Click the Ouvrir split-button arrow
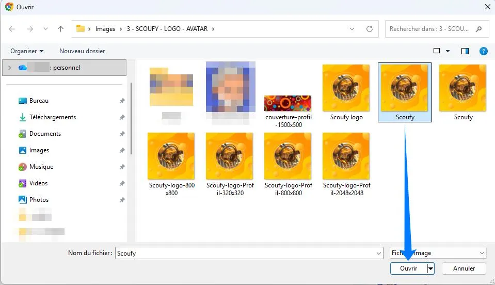Viewport: 495px width, 285px height. coord(431,268)
